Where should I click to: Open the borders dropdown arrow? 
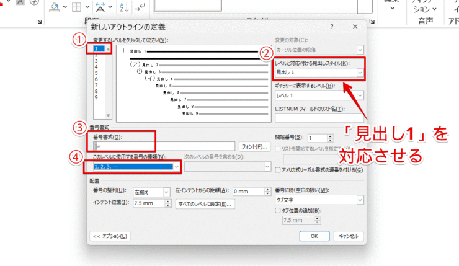(x=87, y=7)
